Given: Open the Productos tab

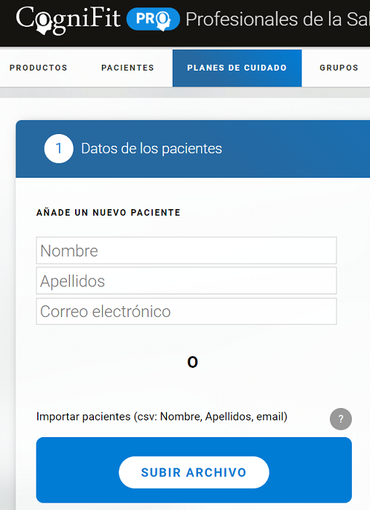Looking at the screenshot, I should point(39,68).
